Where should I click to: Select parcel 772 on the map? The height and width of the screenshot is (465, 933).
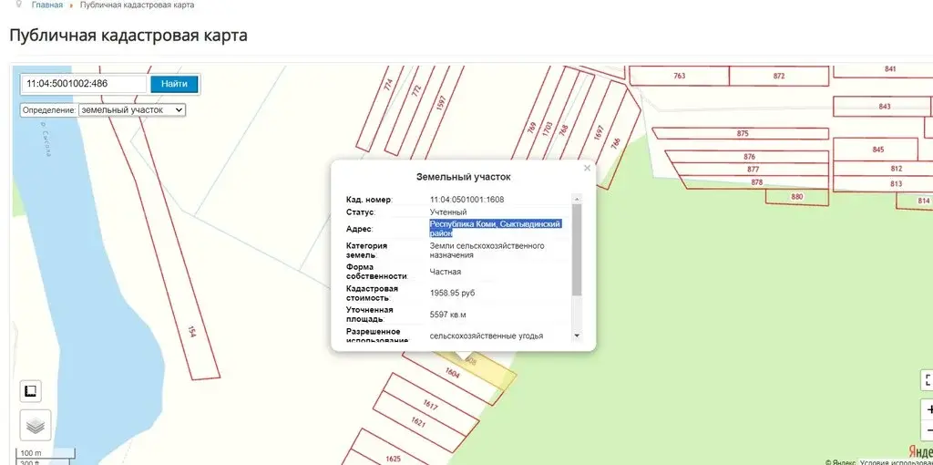point(415,90)
